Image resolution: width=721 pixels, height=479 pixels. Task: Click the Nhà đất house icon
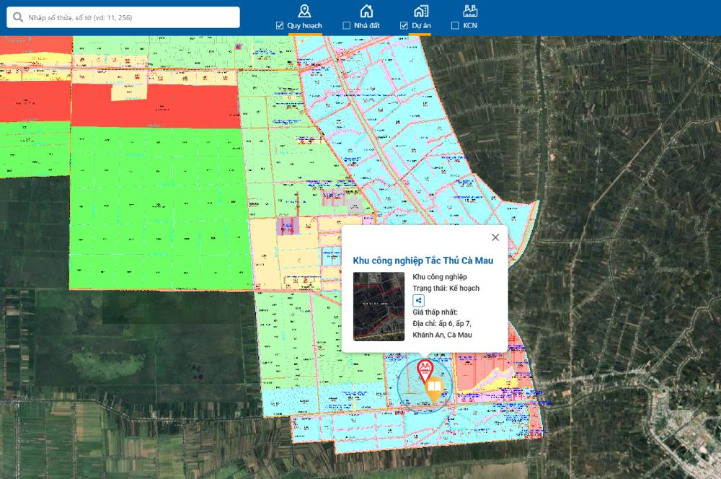[x=366, y=11]
